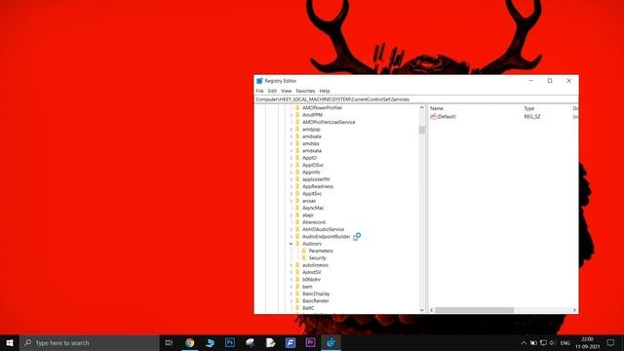Click the values pane horizontal scrollbar thumb
Screen dimensions: 624x351
(x=474, y=310)
